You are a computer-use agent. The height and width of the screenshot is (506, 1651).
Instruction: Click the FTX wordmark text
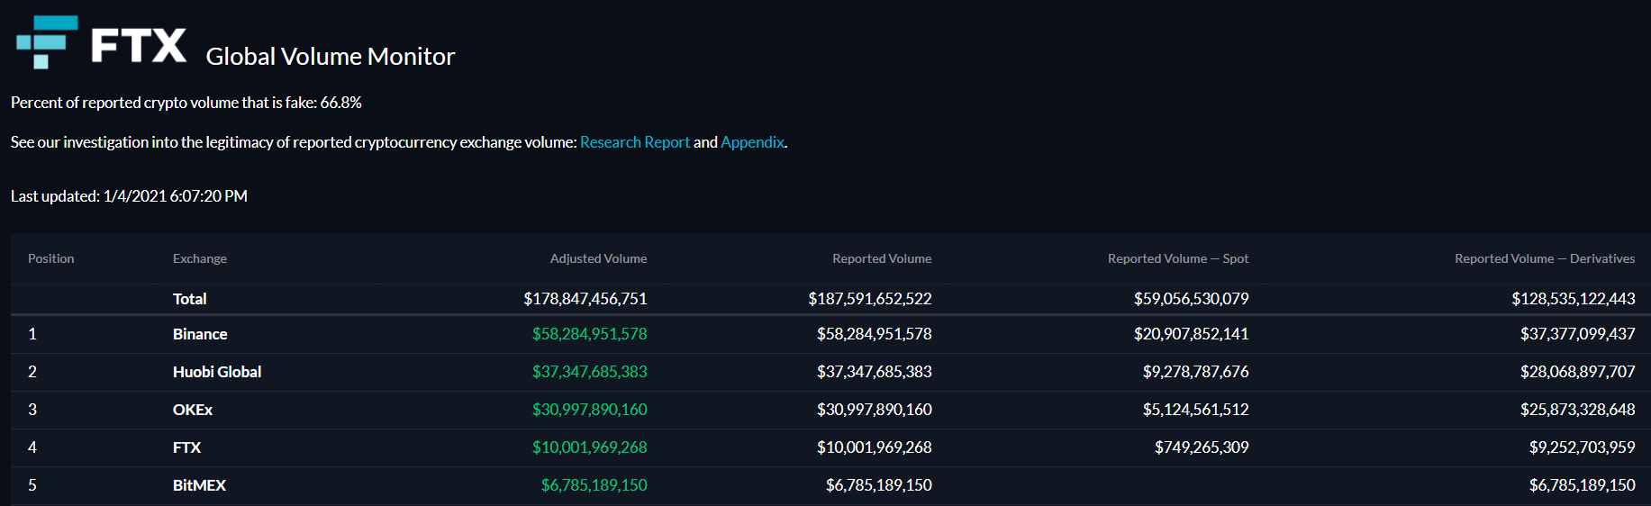point(139,45)
